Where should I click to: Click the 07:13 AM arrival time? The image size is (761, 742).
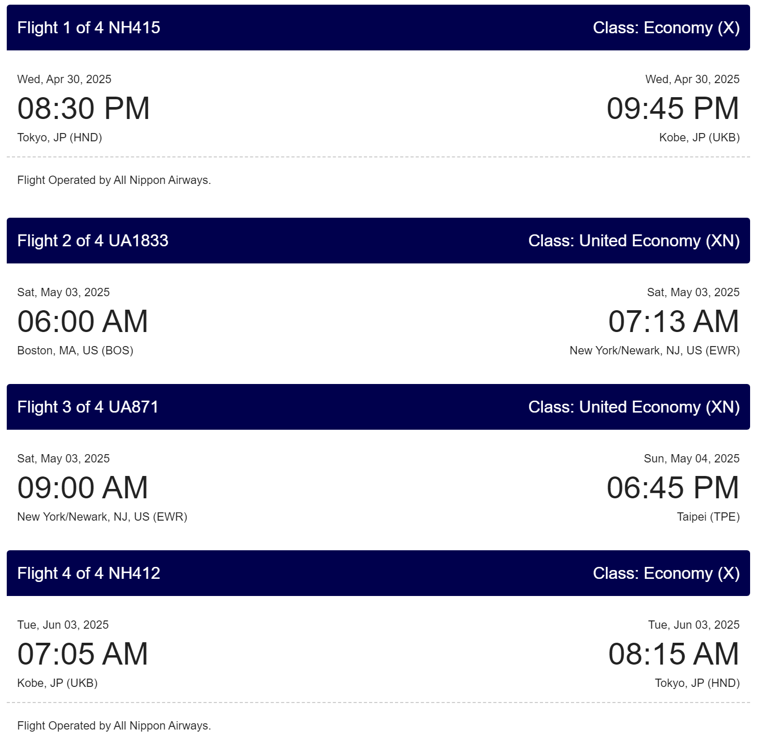pos(674,321)
